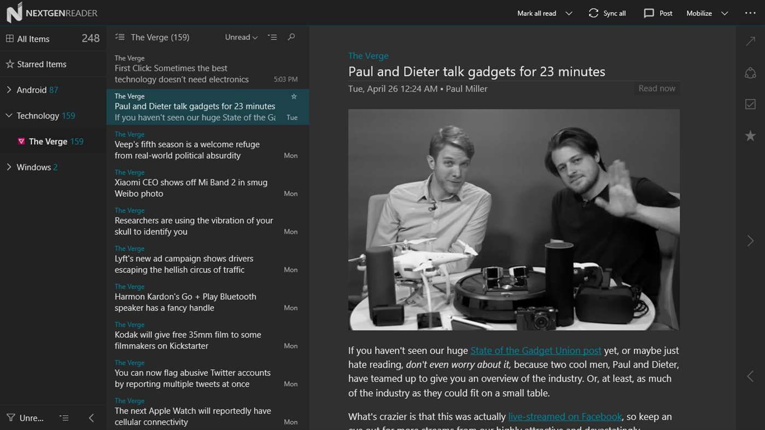
Task: Open Veep's fifth season article
Action: pos(208,146)
